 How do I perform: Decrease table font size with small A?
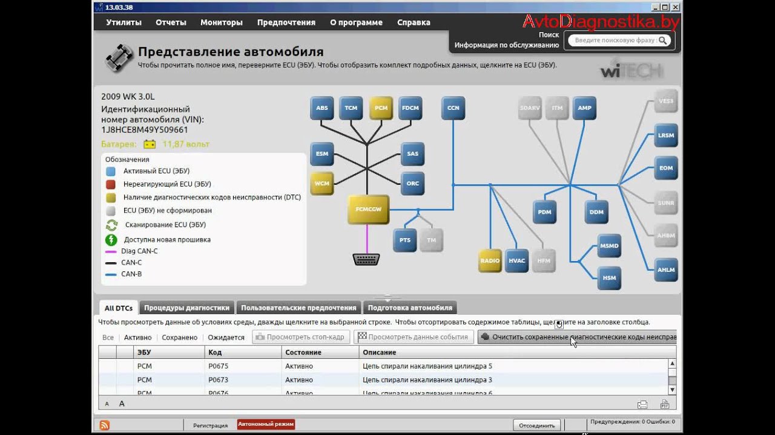coord(107,404)
